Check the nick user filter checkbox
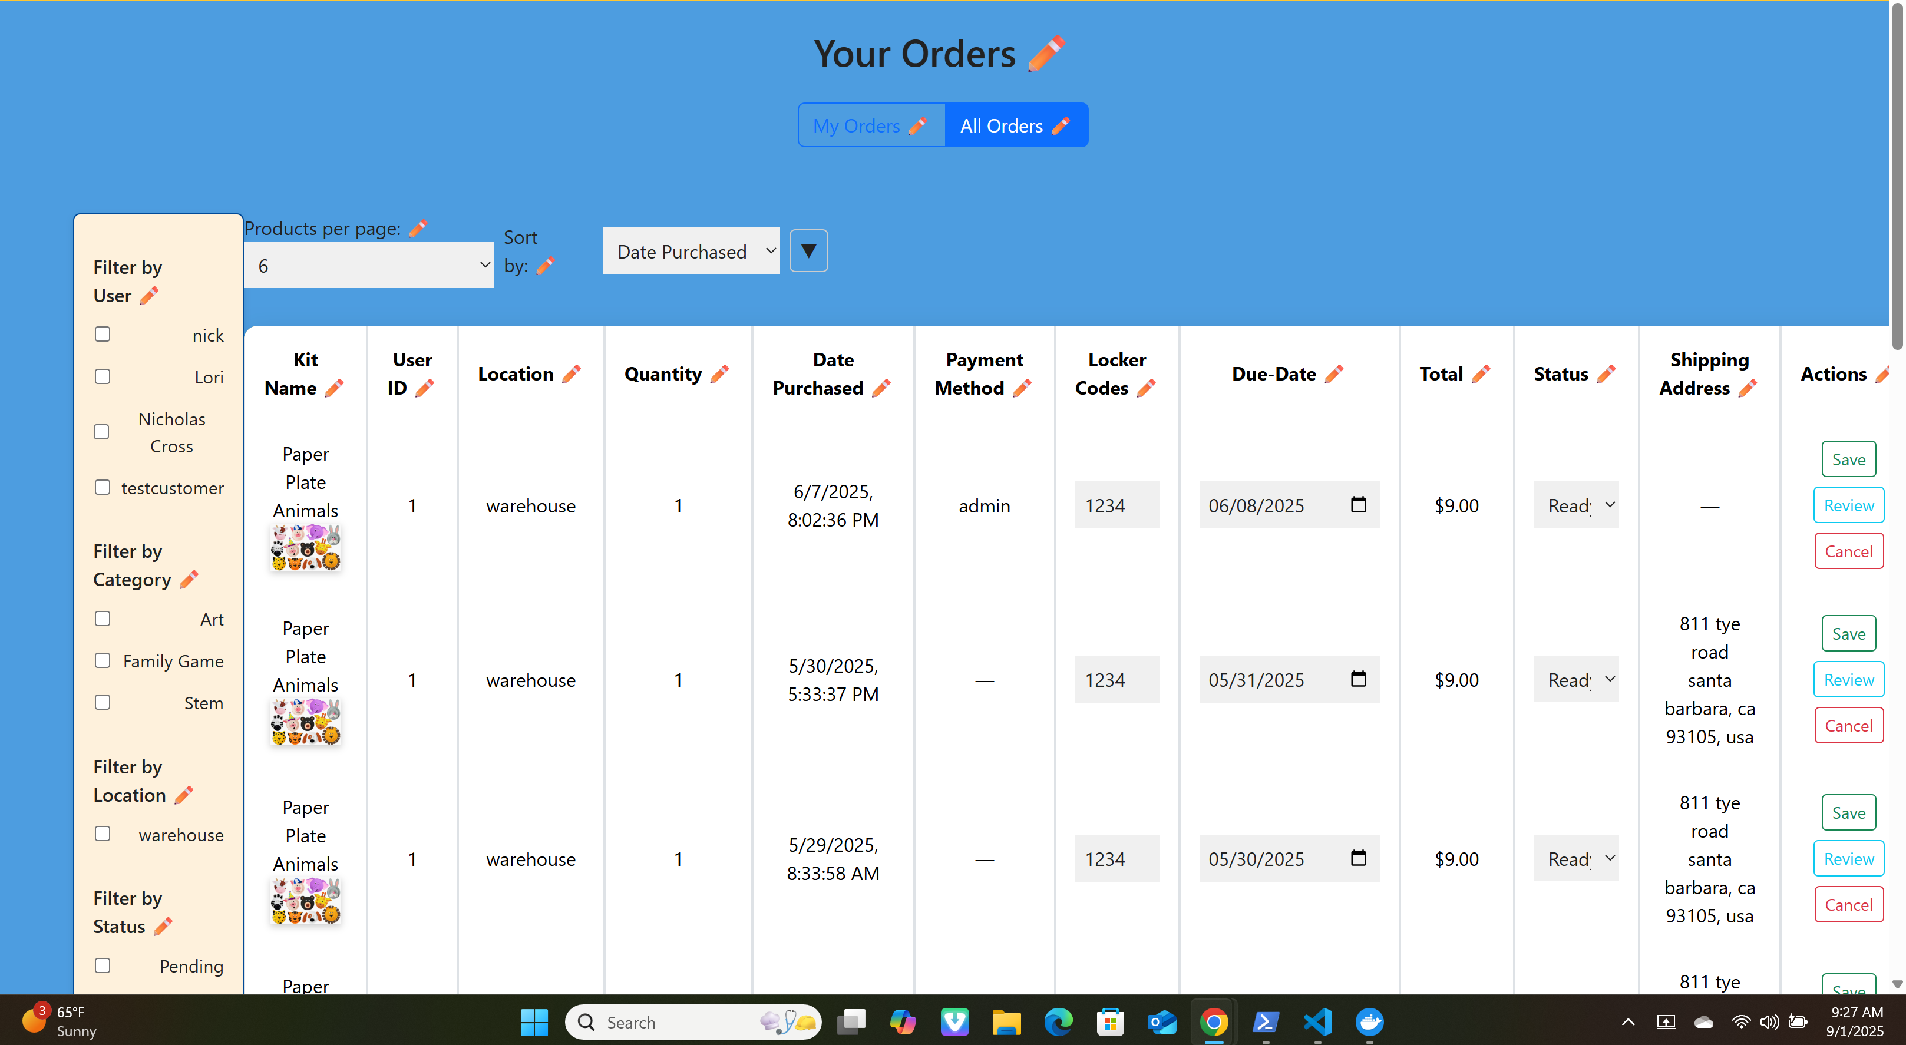1906x1045 pixels. click(103, 334)
